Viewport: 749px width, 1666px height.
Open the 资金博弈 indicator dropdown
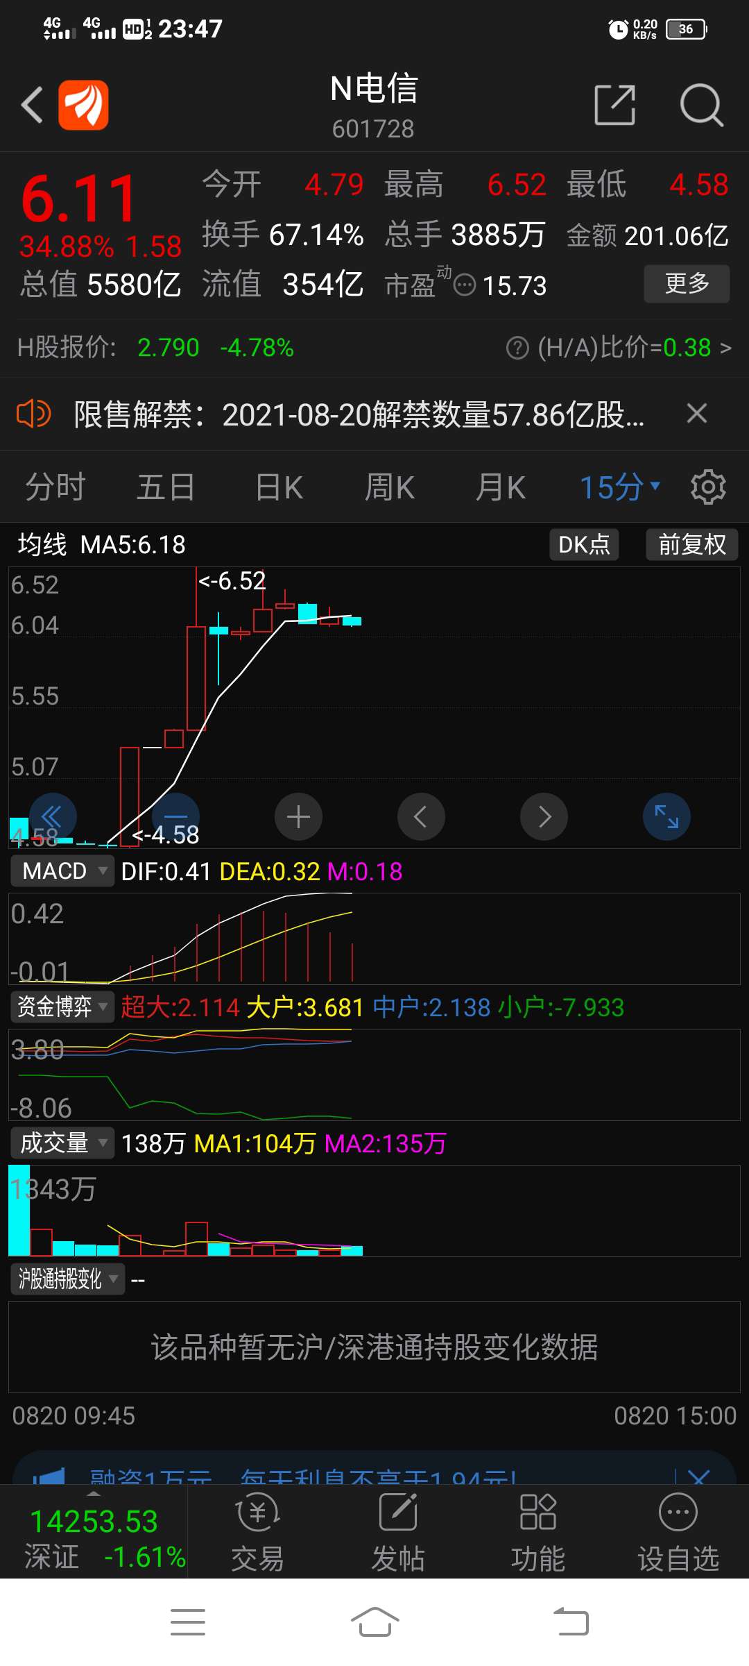point(62,1006)
